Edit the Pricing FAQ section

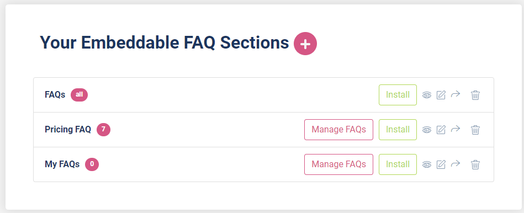(x=441, y=130)
